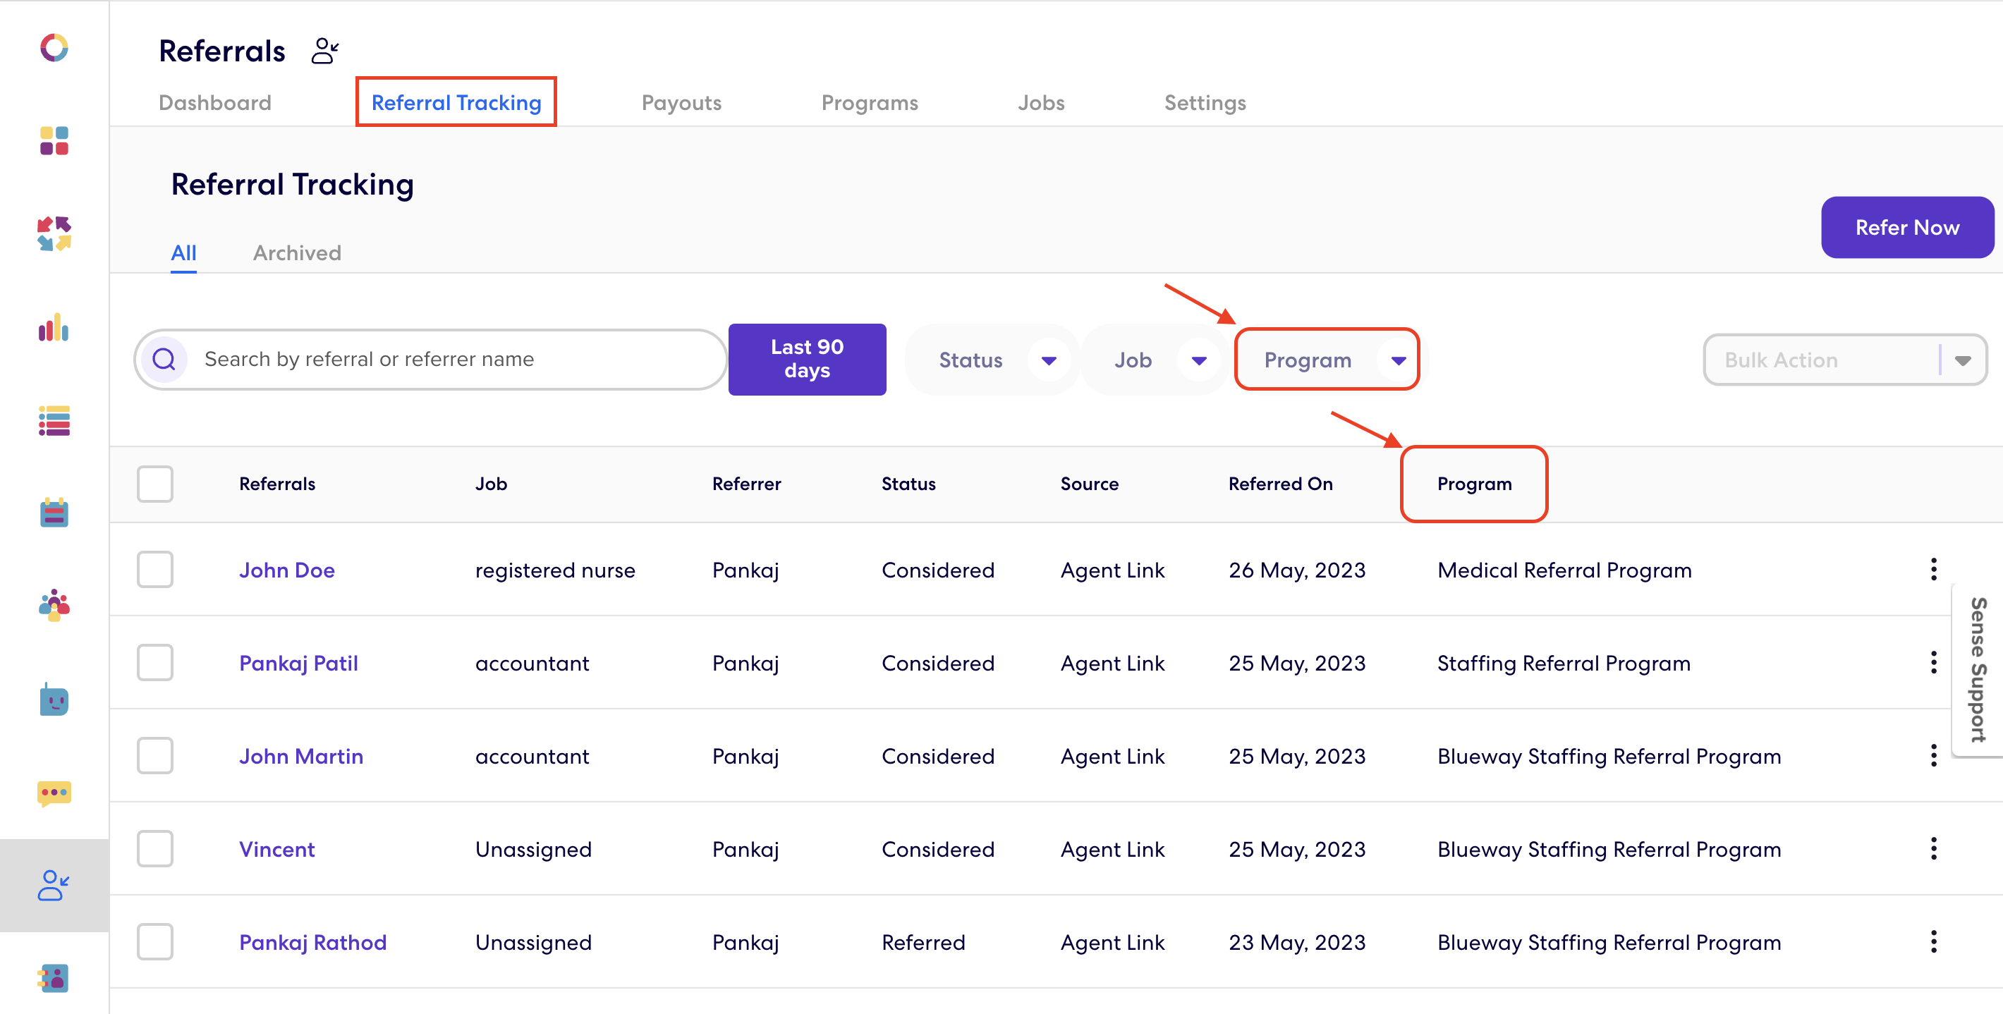Click the search magnifier icon
Viewport: 2003px width, 1014px height.
click(x=164, y=359)
